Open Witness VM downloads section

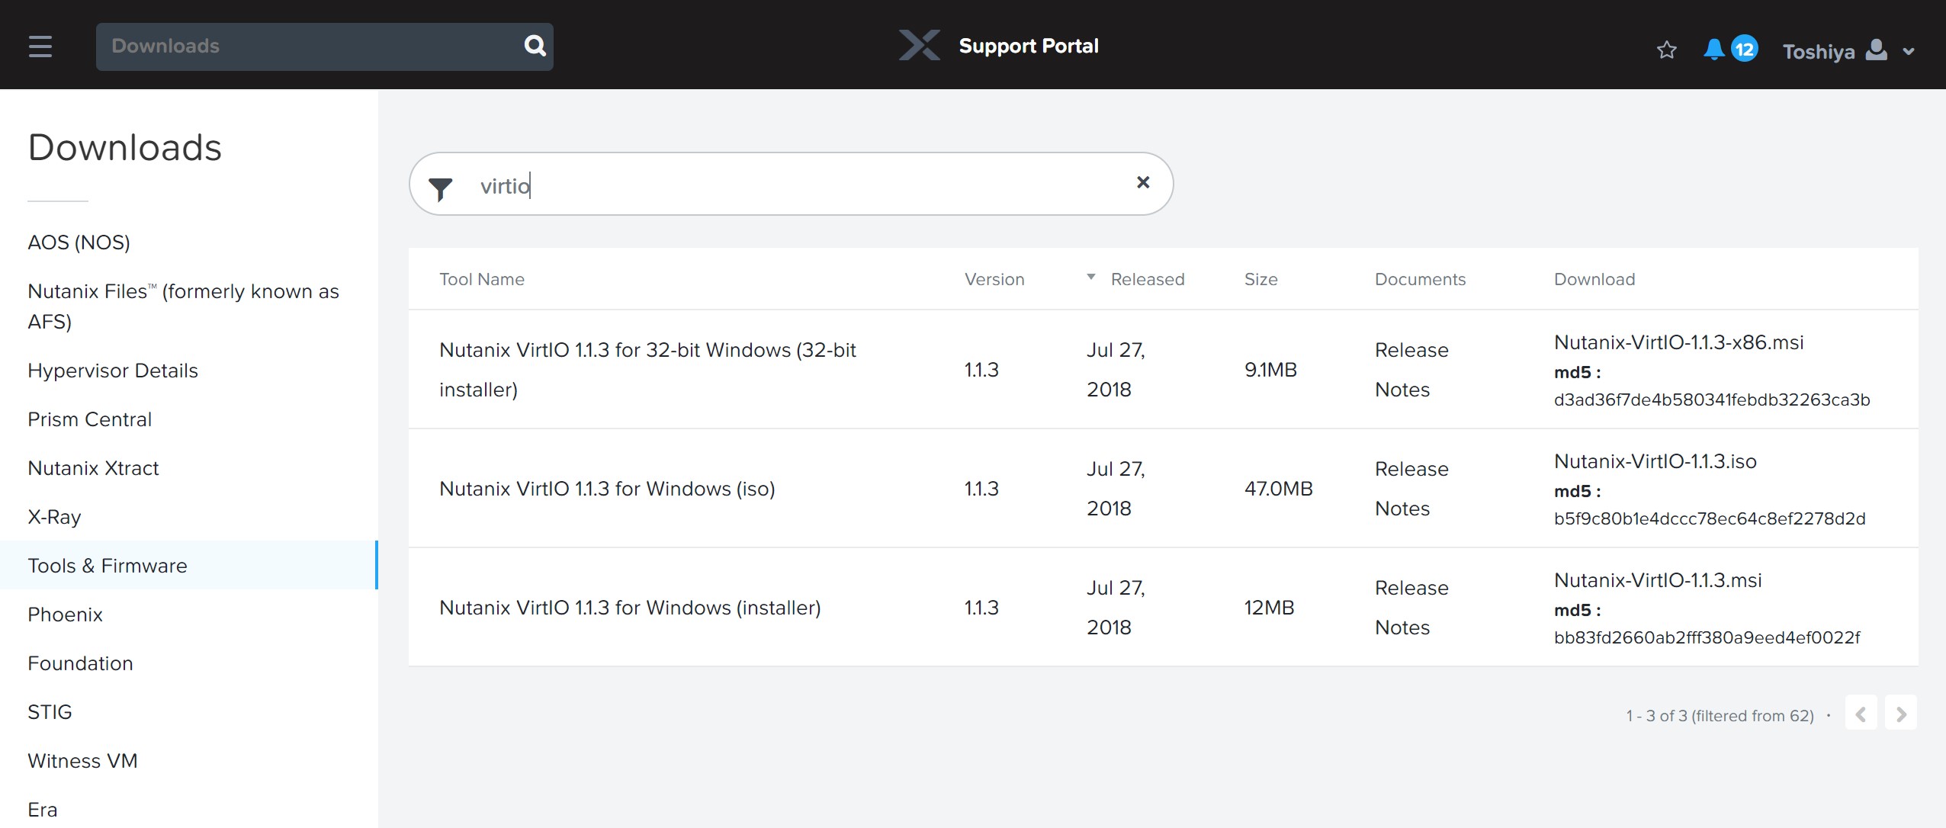point(82,761)
